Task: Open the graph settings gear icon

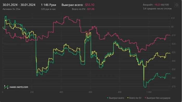Action: coord(177,5)
